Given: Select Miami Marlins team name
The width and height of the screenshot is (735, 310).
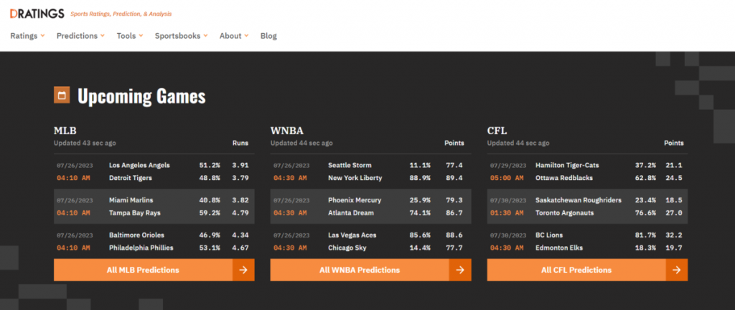Looking at the screenshot, I should (131, 200).
